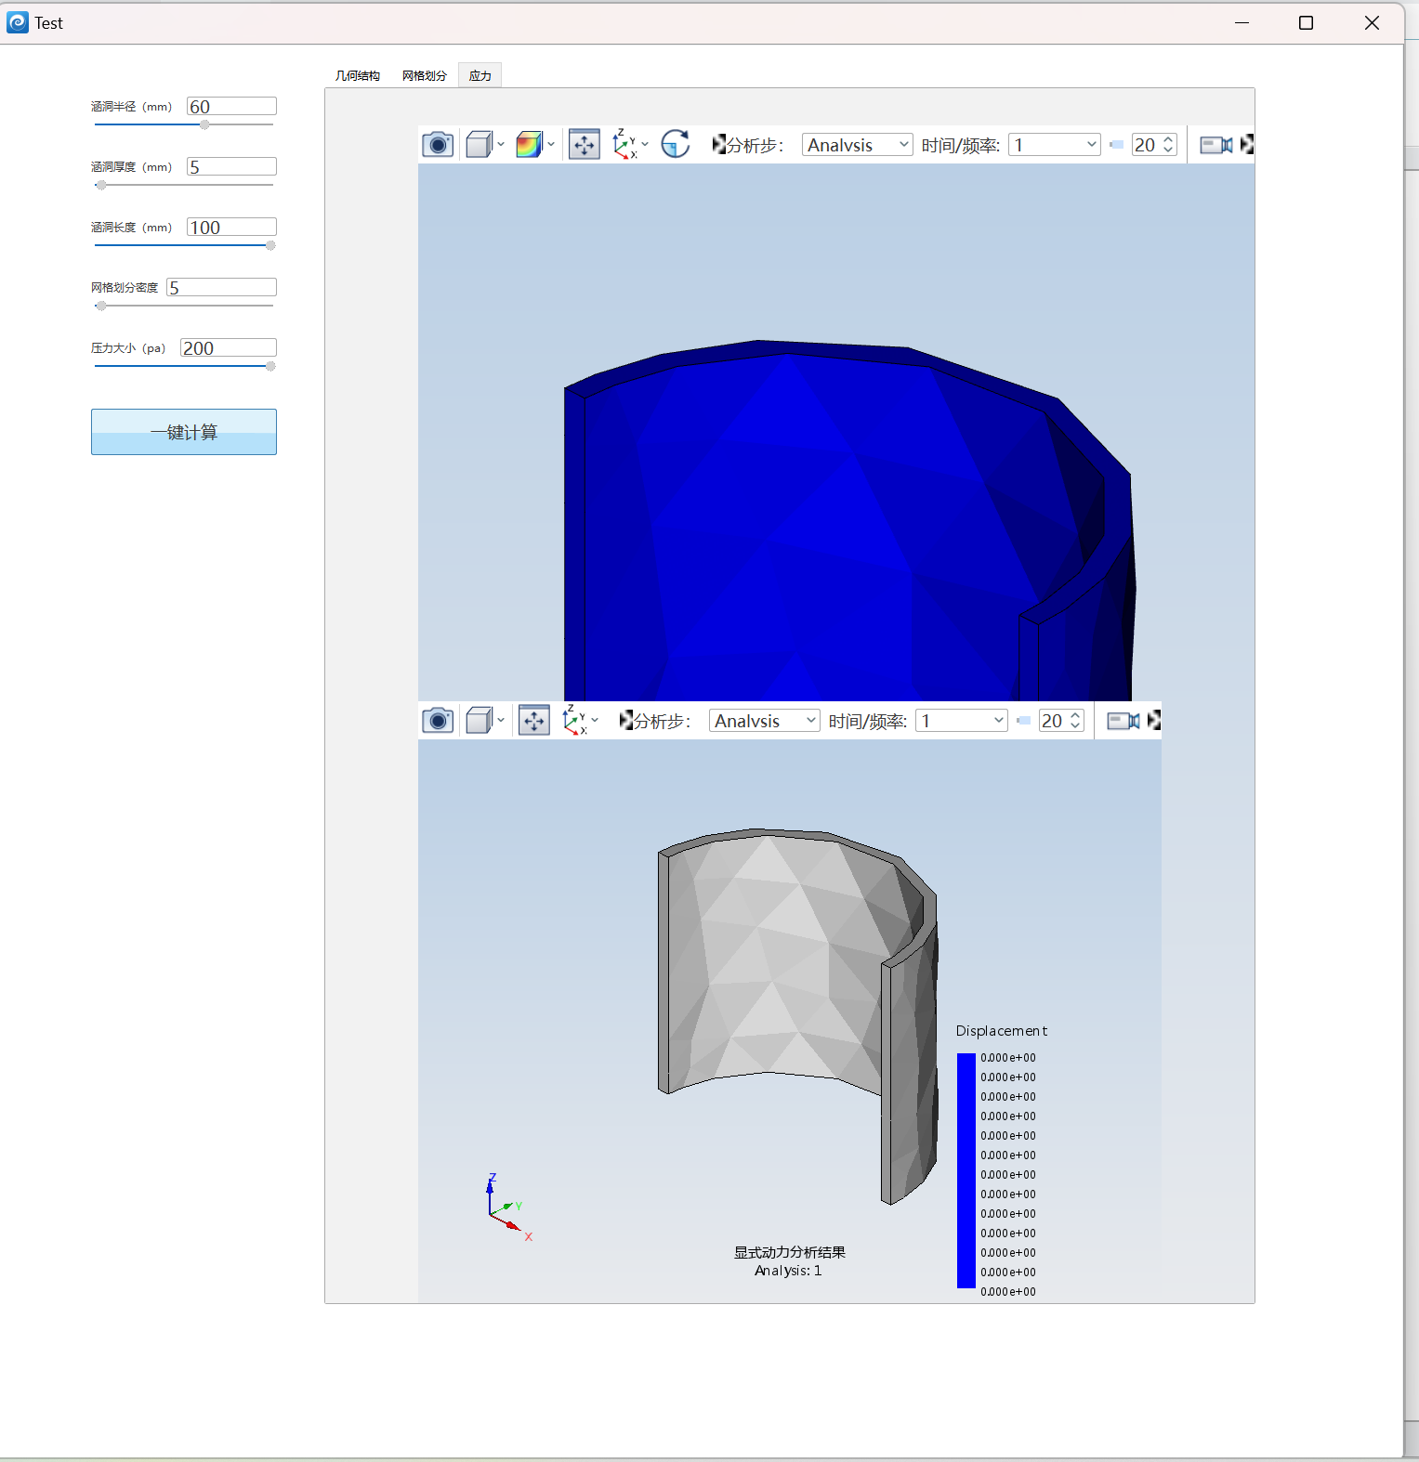Click the Test app icon in title bar
The width and height of the screenshot is (1419, 1462).
coord(18,22)
